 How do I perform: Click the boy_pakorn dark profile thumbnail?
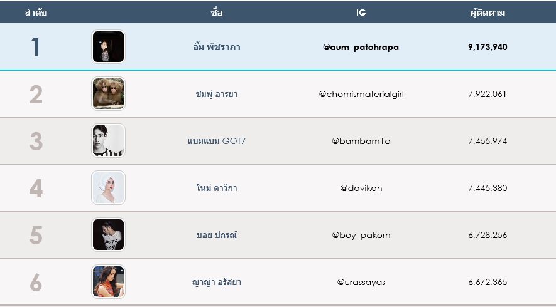tap(109, 235)
